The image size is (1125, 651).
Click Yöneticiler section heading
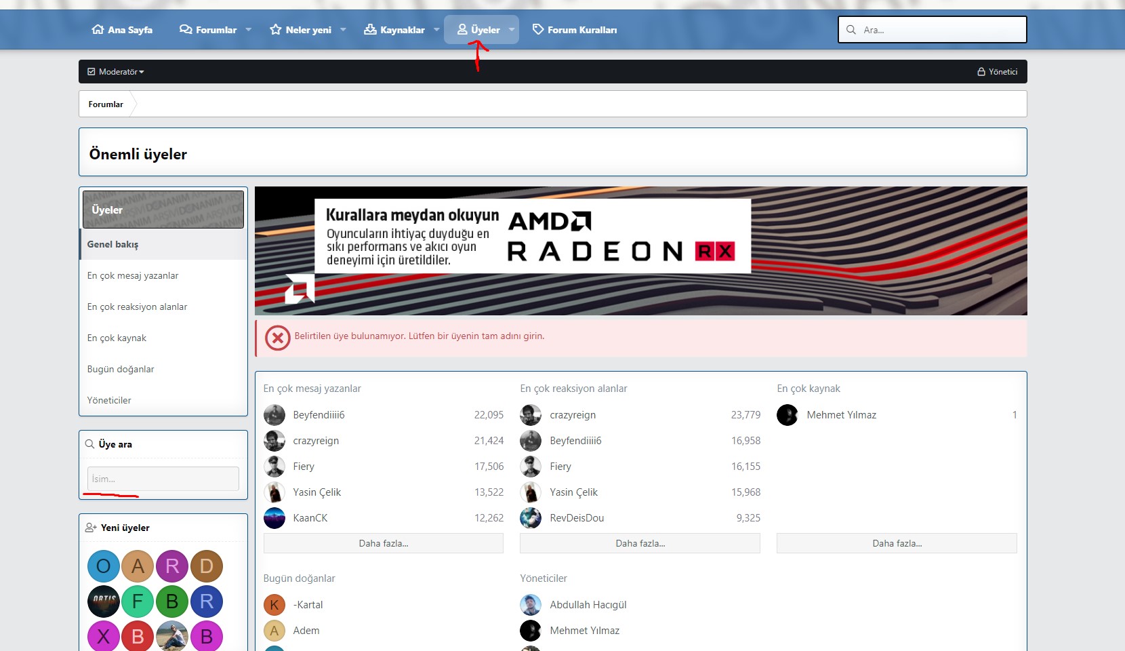pyautogui.click(x=544, y=578)
